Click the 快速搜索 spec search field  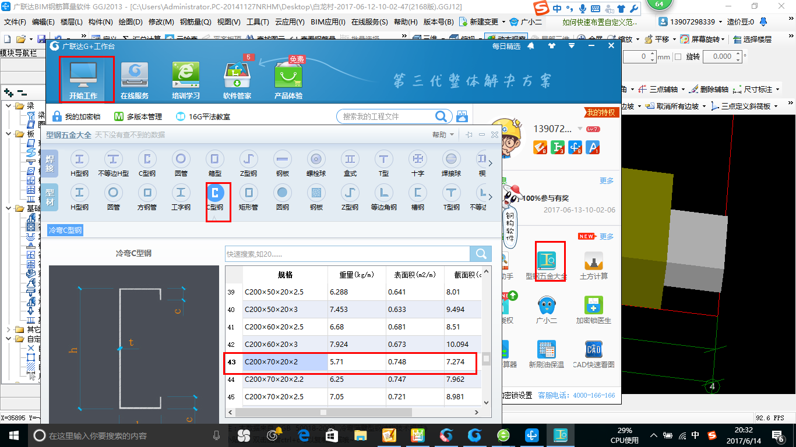click(x=347, y=254)
